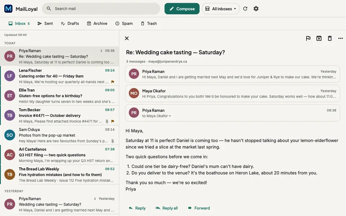
Task: Open the Archive tab
Action: (x=97, y=23)
